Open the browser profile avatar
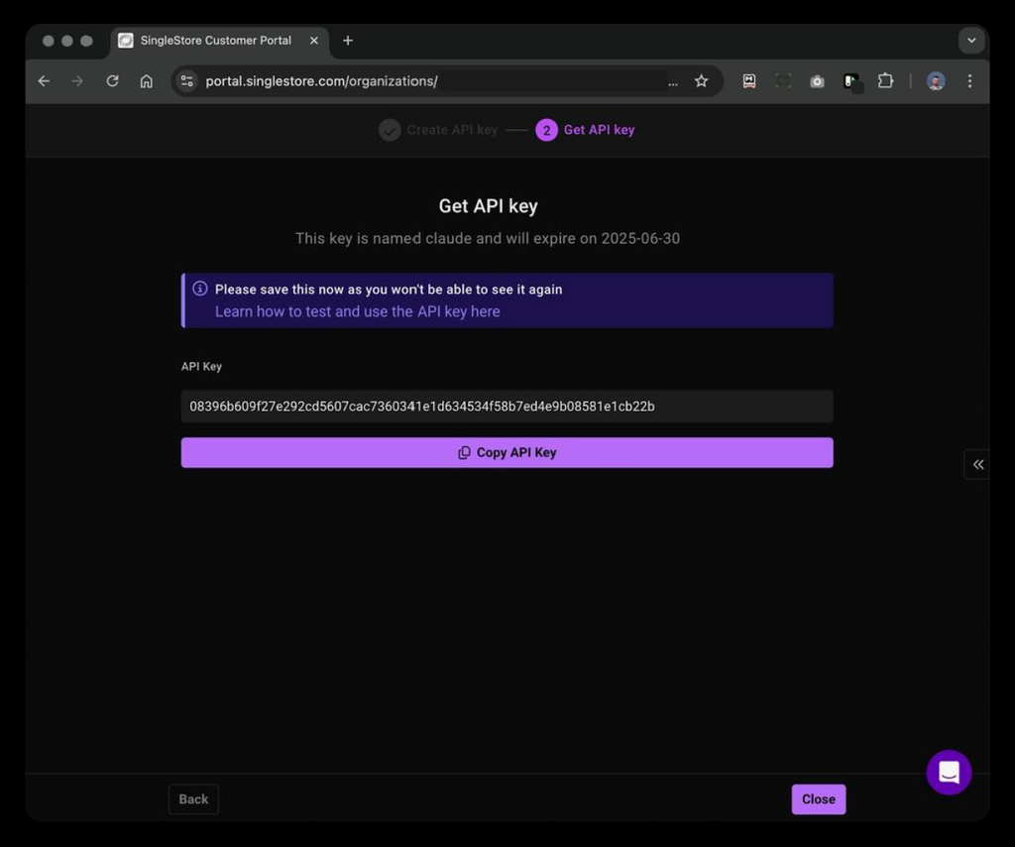This screenshot has width=1015, height=847. 936,81
